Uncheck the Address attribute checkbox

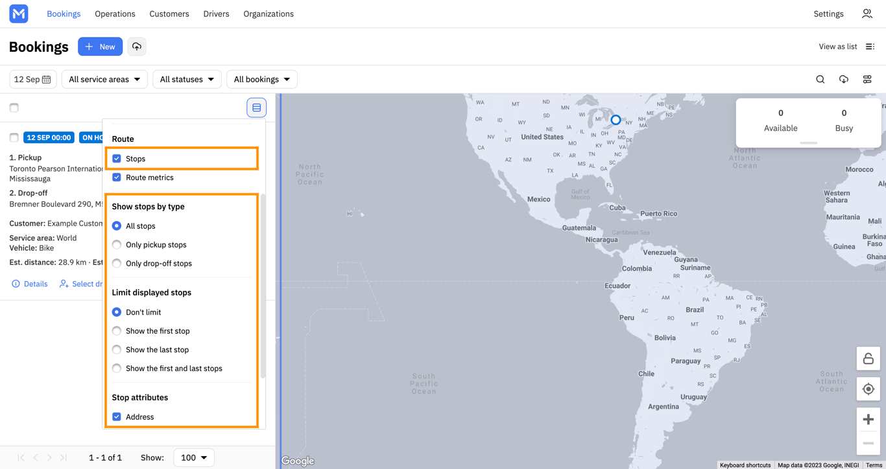coord(117,417)
